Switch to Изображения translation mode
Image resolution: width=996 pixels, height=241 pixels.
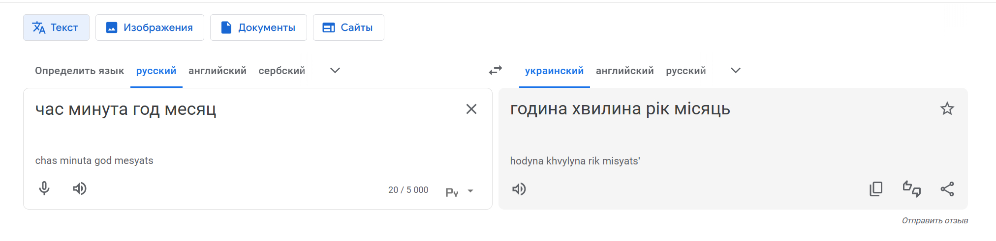(150, 27)
